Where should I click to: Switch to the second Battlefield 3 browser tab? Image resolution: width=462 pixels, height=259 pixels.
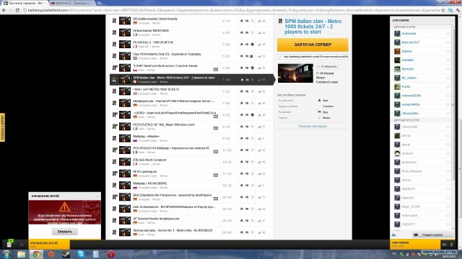72,3
